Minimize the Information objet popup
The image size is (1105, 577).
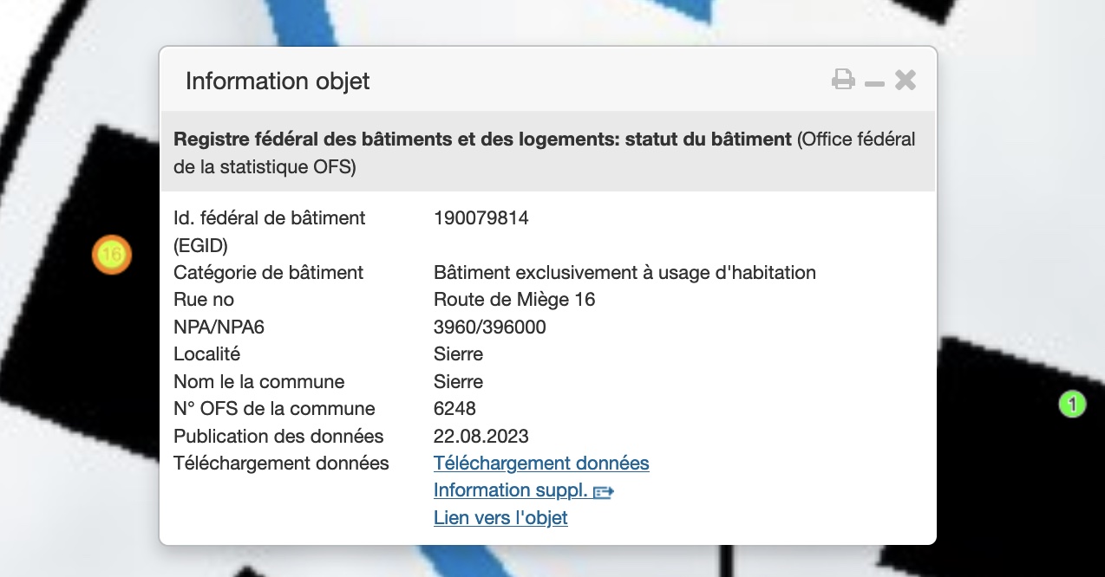coord(874,82)
